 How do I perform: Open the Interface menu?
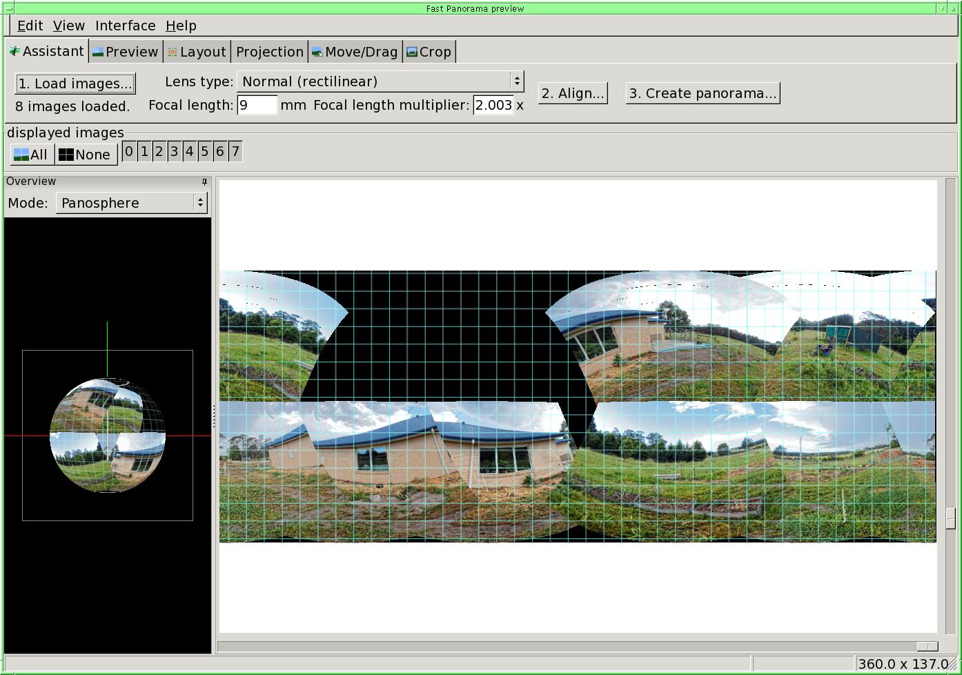pyautogui.click(x=125, y=26)
